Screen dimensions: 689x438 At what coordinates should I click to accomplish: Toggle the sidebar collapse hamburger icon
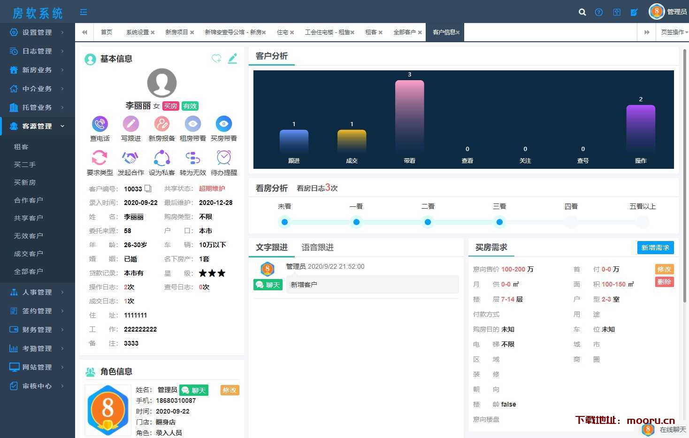point(84,12)
